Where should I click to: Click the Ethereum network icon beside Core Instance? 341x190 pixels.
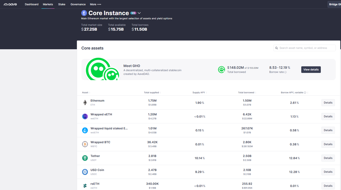pos(84,13)
